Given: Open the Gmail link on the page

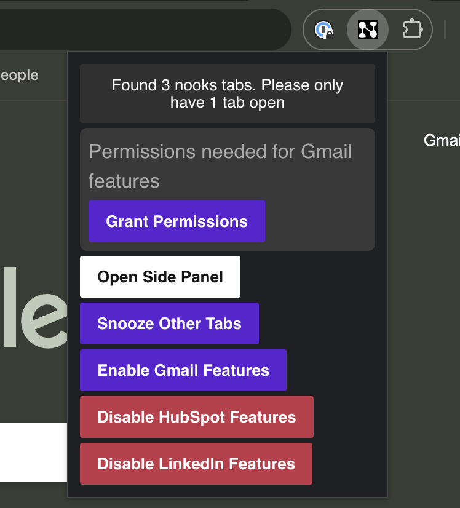Looking at the screenshot, I should [442, 140].
